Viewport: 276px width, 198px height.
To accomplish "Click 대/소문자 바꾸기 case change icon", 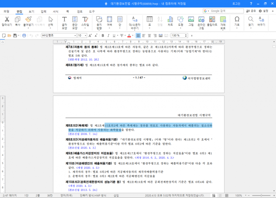I will pyautogui.click(x=135, y=19).
